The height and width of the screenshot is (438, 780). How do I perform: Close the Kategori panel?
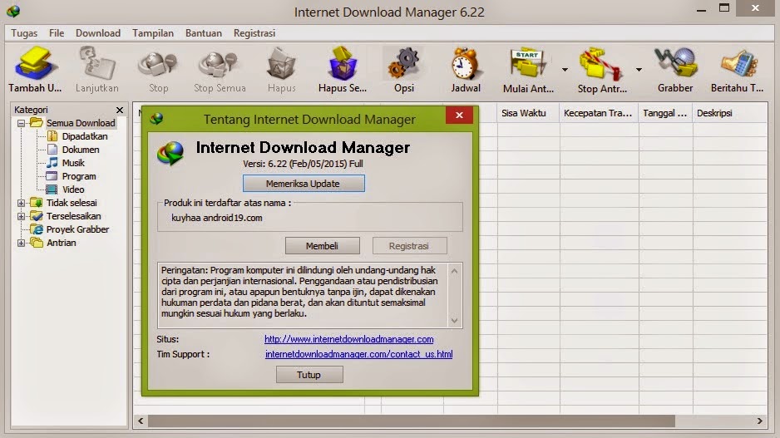point(120,110)
